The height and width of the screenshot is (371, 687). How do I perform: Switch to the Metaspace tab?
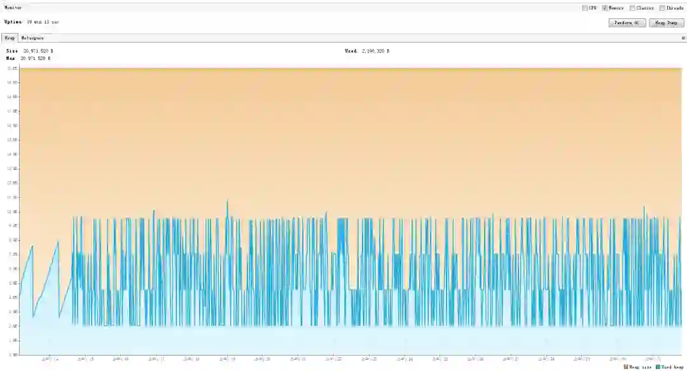32,38
